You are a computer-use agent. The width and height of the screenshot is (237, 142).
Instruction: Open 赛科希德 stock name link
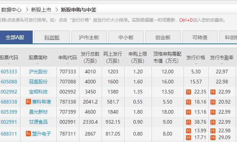[41, 102]
